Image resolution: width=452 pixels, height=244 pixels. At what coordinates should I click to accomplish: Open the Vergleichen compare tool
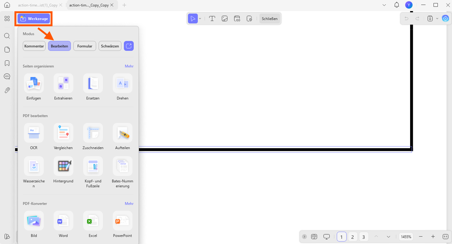click(x=63, y=133)
